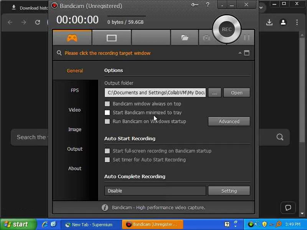Switch to the 'New Tab - Supermium' taskbar button
This screenshot has height=230, width=307.
tap(91, 225)
